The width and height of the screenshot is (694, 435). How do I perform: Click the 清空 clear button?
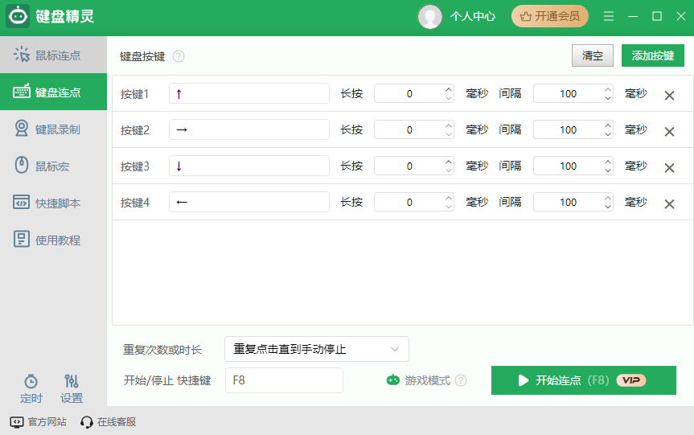(x=592, y=55)
